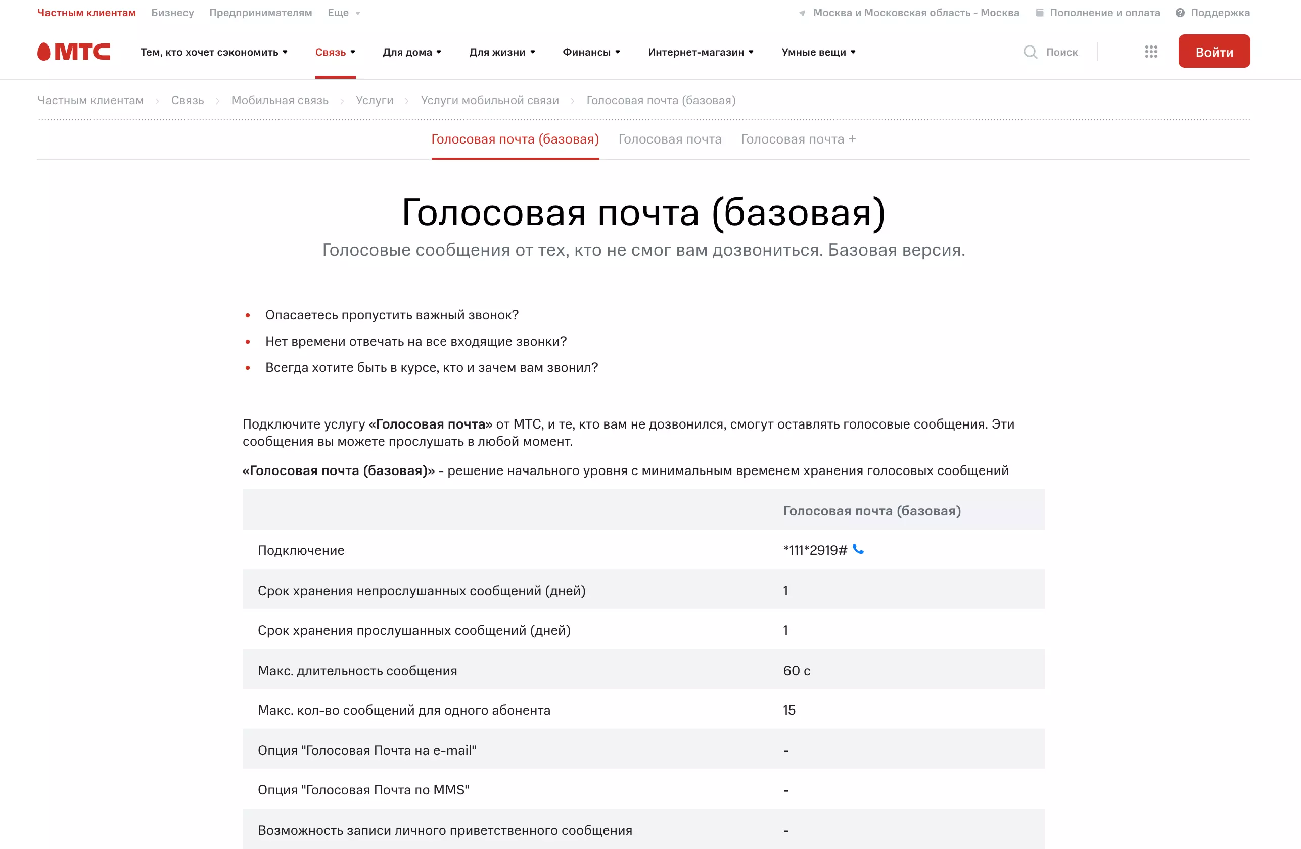This screenshot has width=1301, height=849.
Task: Click the Макс. кол-во сообщений row label
Action: 404,710
